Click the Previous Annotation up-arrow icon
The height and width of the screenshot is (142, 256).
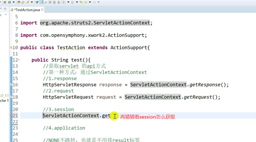click(x=72, y=2)
